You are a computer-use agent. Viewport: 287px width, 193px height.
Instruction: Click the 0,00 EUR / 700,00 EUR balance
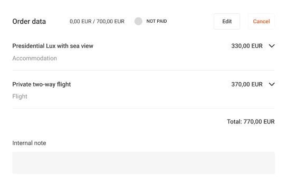tap(97, 22)
